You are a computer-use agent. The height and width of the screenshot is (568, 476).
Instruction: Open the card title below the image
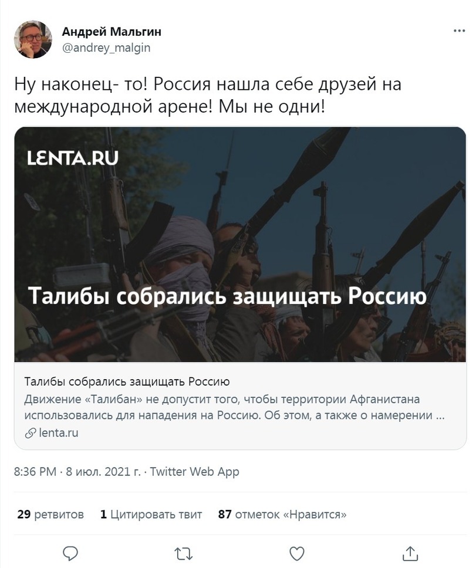pos(127,383)
